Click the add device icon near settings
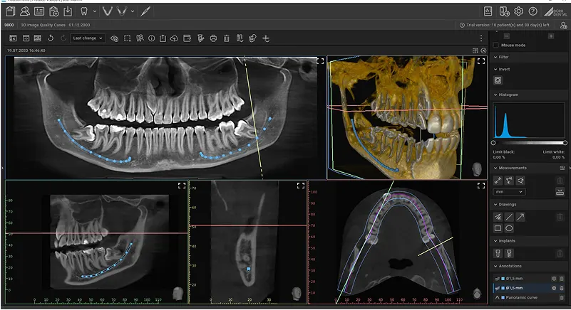 click(504, 11)
